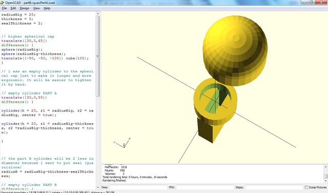Viewport: 328px width, 193px height.
Task: Click the XYZ axis indicator in viewport
Action: click(122, 143)
